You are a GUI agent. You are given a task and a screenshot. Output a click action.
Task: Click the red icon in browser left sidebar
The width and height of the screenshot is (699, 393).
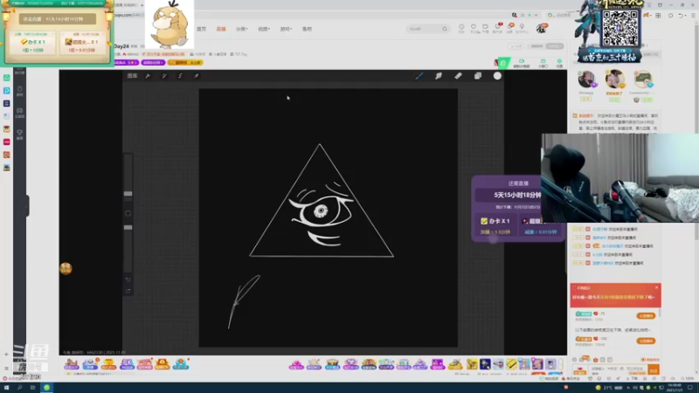(7, 141)
